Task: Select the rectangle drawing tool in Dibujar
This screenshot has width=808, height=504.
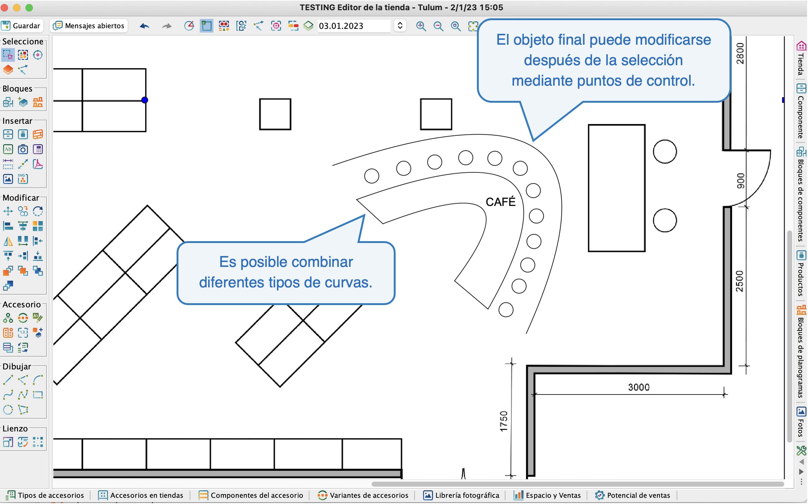Action: [x=38, y=395]
